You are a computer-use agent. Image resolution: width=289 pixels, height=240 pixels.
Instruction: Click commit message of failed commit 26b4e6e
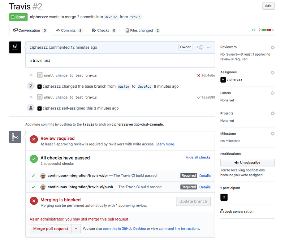[x=70, y=75]
